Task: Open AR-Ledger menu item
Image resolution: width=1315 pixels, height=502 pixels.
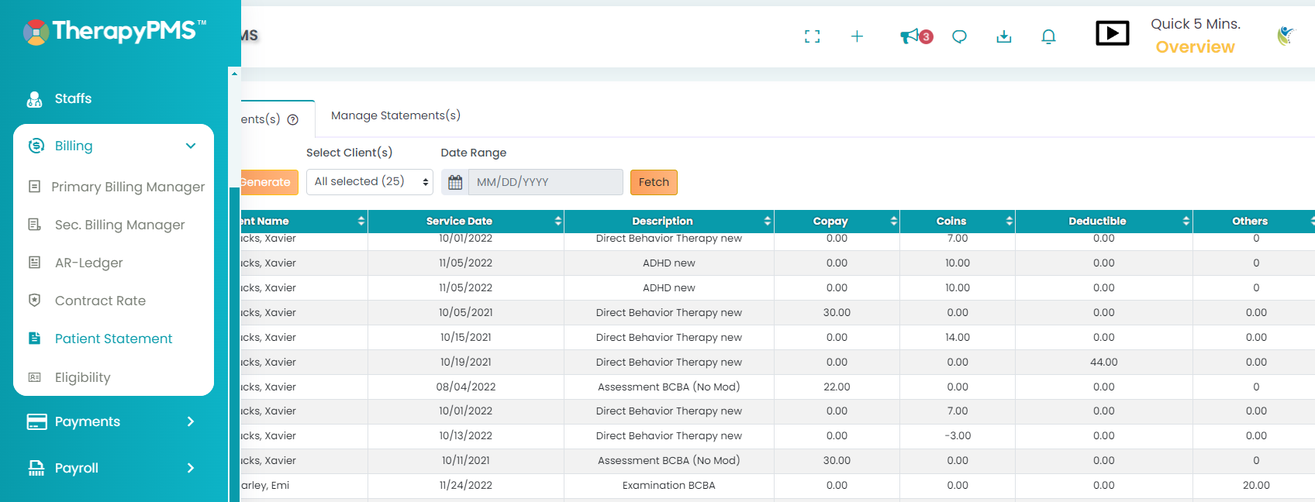Action: (89, 263)
